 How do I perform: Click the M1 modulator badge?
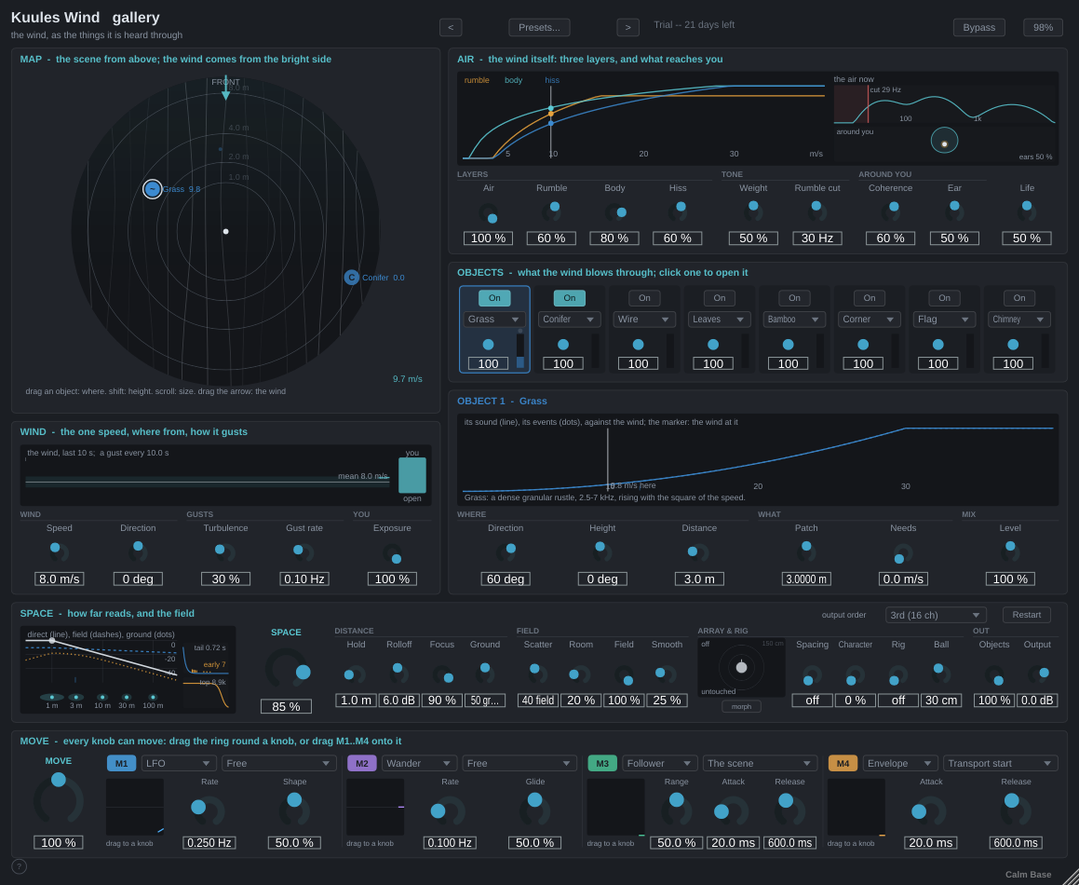(121, 763)
